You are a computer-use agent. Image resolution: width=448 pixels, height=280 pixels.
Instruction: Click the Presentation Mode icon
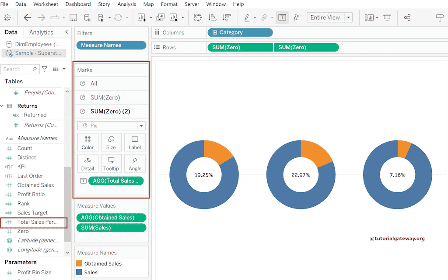(387, 17)
